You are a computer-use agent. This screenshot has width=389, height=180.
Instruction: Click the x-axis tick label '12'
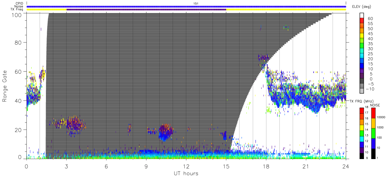tap(186, 166)
